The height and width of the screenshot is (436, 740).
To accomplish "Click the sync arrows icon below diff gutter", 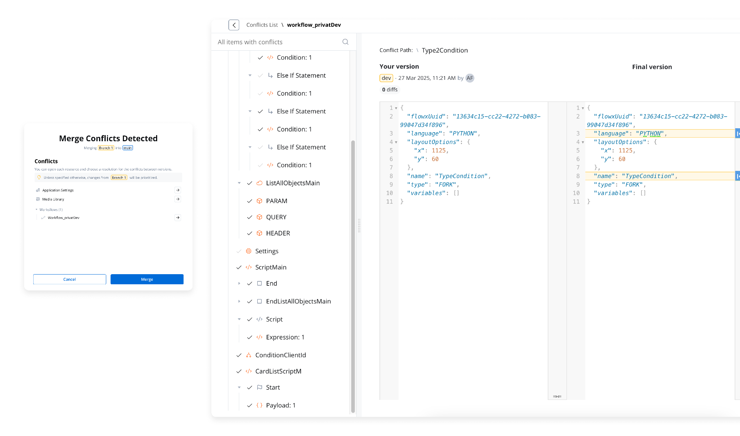I will pyautogui.click(x=557, y=397).
